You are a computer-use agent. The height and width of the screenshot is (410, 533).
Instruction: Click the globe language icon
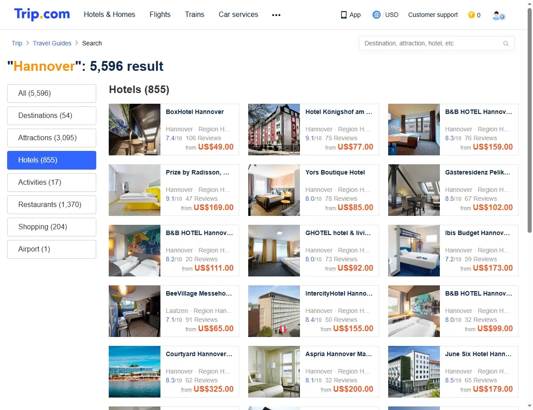[376, 15]
